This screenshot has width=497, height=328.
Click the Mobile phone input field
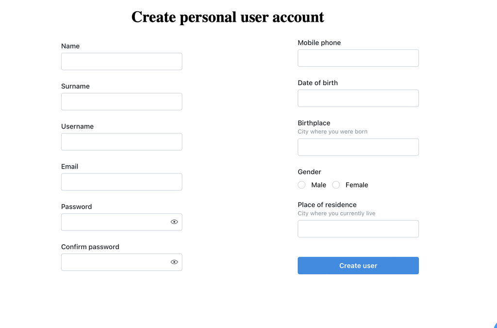pyautogui.click(x=358, y=58)
